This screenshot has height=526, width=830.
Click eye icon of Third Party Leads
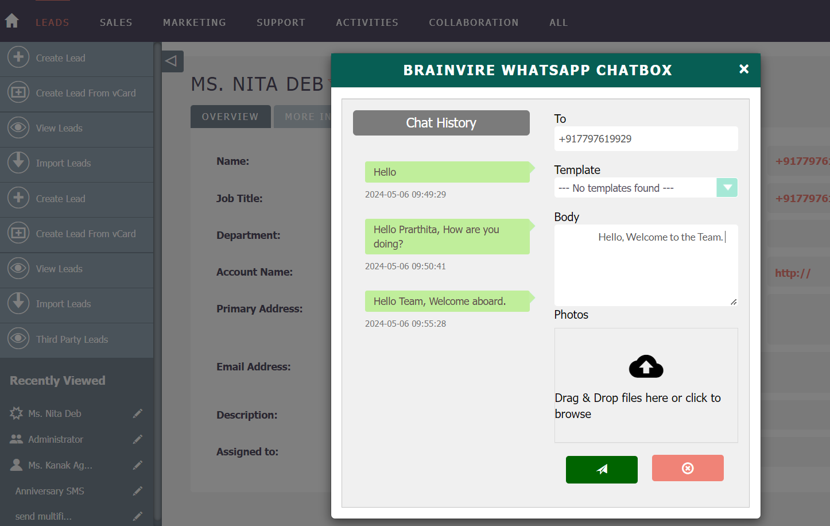click(x=18, y=338)
